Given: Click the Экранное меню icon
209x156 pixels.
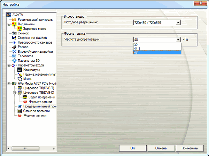Looking at the screenshot, I should point(20,29).
